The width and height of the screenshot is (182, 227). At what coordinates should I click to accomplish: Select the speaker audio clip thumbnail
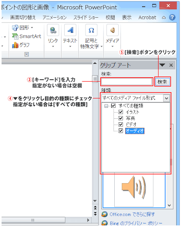tap(134, 190)
